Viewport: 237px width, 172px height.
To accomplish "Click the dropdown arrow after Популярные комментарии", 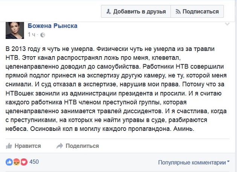I will (228, 161).
